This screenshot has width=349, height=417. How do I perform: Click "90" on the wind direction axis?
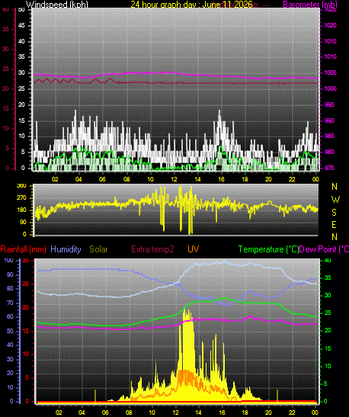[x=23, y=223]
